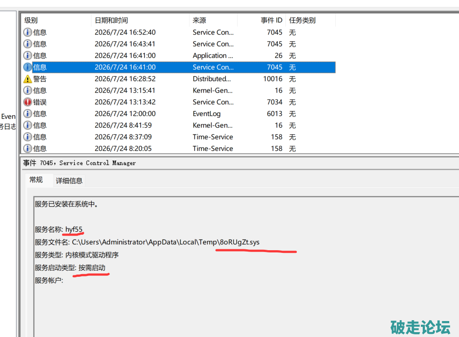459x337 pixels.
Task: Click info icon of 16:52:40 event
Action: pyautogui.click(x=27, y=32)
